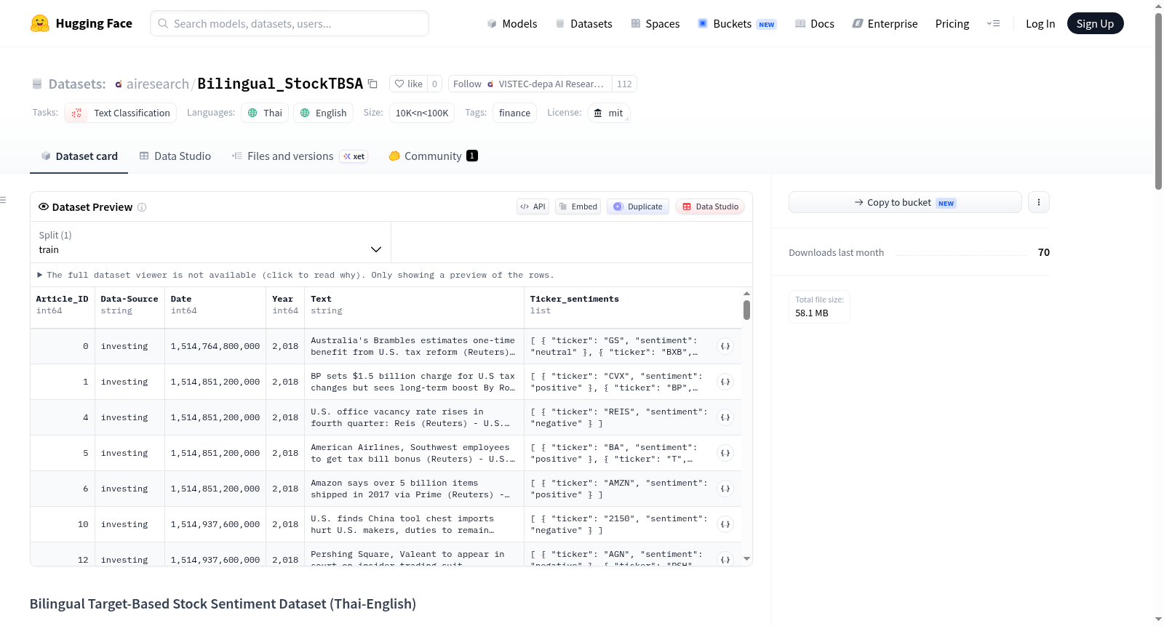The width and height of the screenshot is (1164, 626).
Task: Select the 'Australia's Brambles estimates' text cell
Action: pos(414,346)
